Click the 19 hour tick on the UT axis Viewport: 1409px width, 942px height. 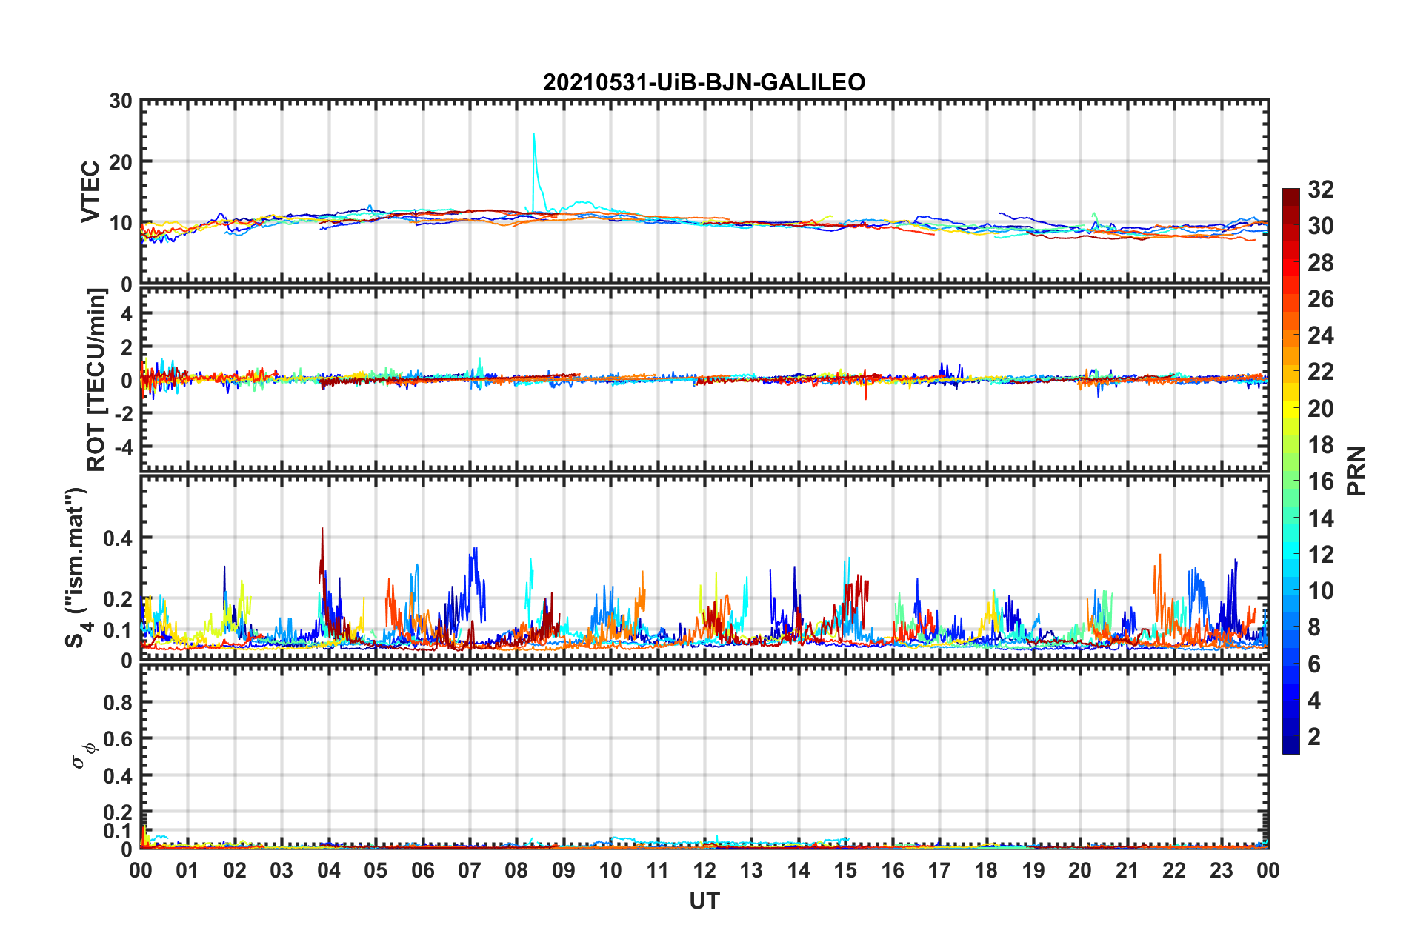[x=1033, y=870]
